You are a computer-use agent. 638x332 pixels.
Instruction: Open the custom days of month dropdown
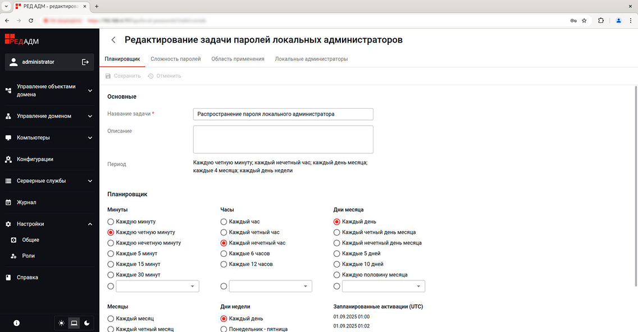coord(384,286)
